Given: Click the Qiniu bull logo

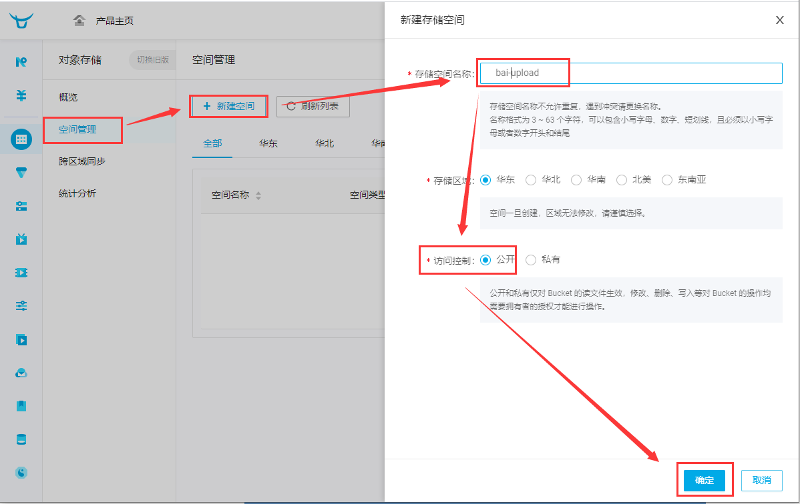Looking at the screenshot, I should (x=21, y=21).
